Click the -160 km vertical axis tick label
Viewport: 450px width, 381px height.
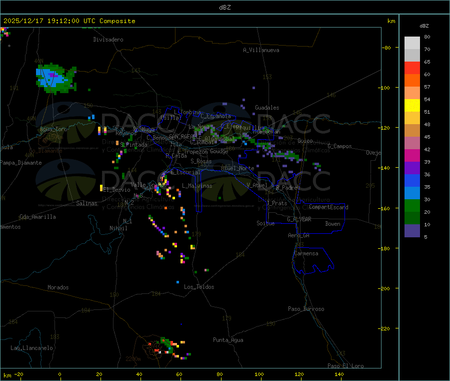coord(385,208)
